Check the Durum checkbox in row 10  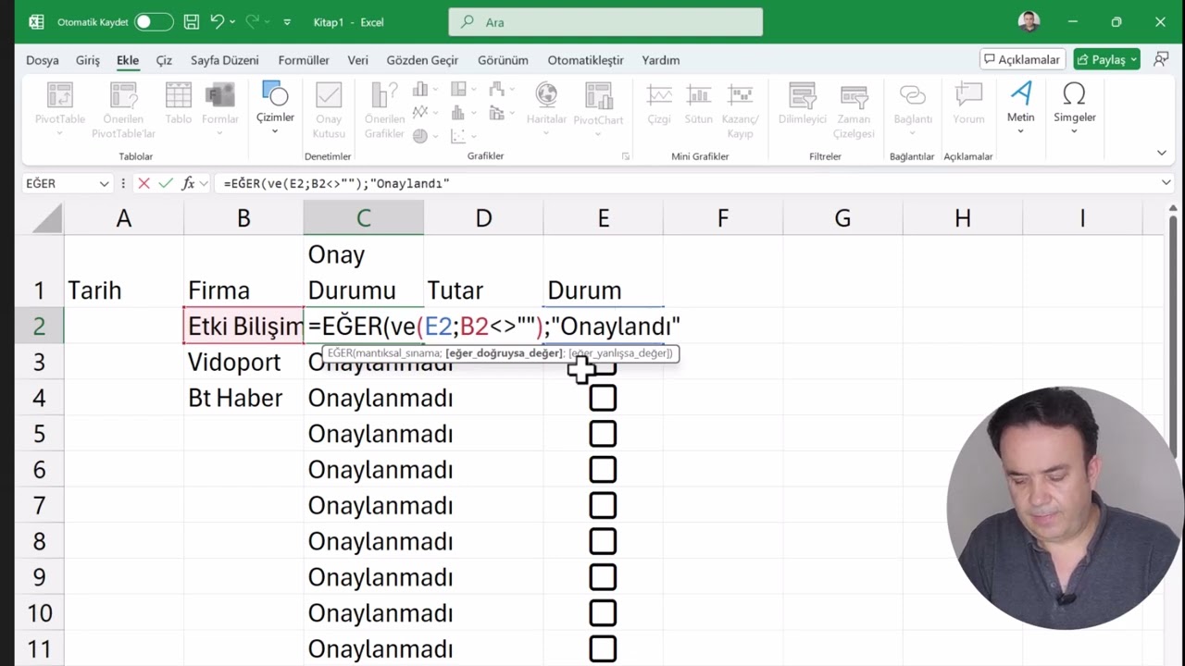point(603,613)
